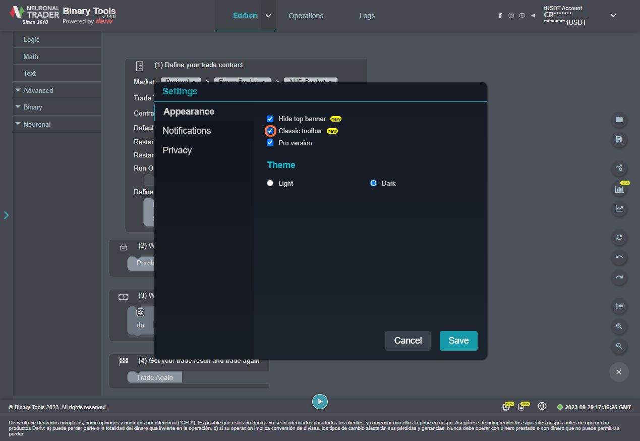Disable the Pro version checkbox
640x441 pixels.
click(270, 143)
